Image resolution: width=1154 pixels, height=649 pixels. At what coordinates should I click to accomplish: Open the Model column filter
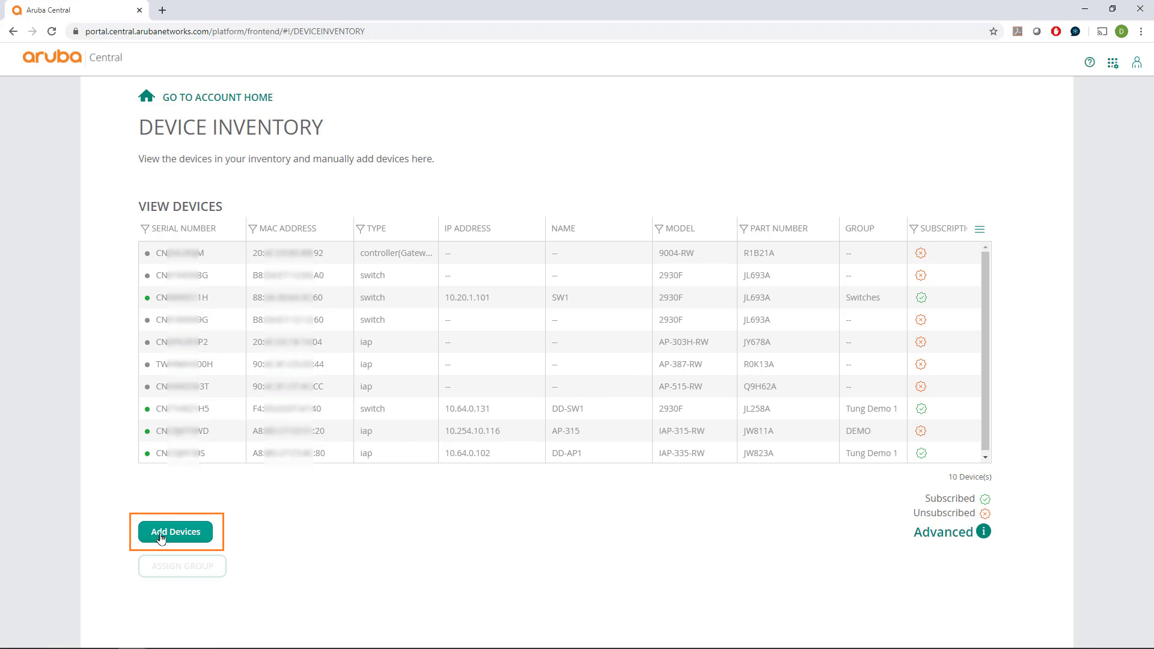[x=659, y=228]
